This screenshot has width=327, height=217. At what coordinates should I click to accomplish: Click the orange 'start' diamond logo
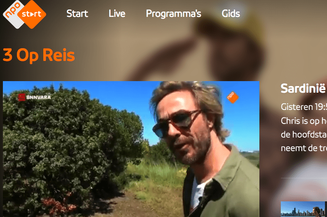point(32,14)
